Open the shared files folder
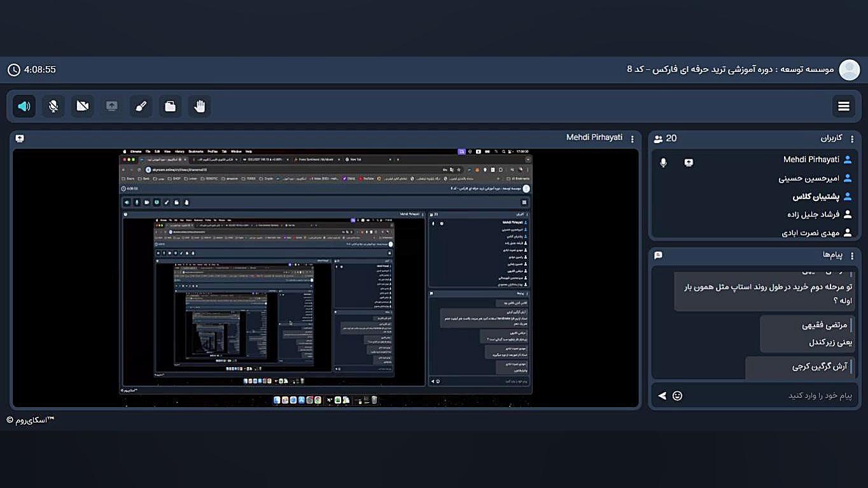 tap(171, 106)
